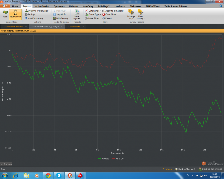Click Apply to all Reports
This screenshot has width=224, height=179.
(x=113, y=11)
